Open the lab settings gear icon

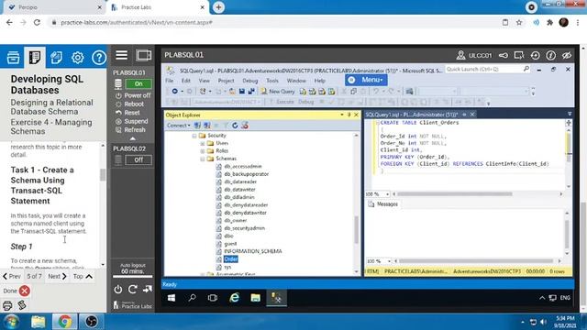(x=77, y=58)
